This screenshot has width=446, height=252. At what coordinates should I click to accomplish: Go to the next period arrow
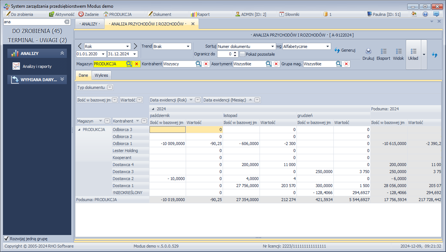coord(135,46)
